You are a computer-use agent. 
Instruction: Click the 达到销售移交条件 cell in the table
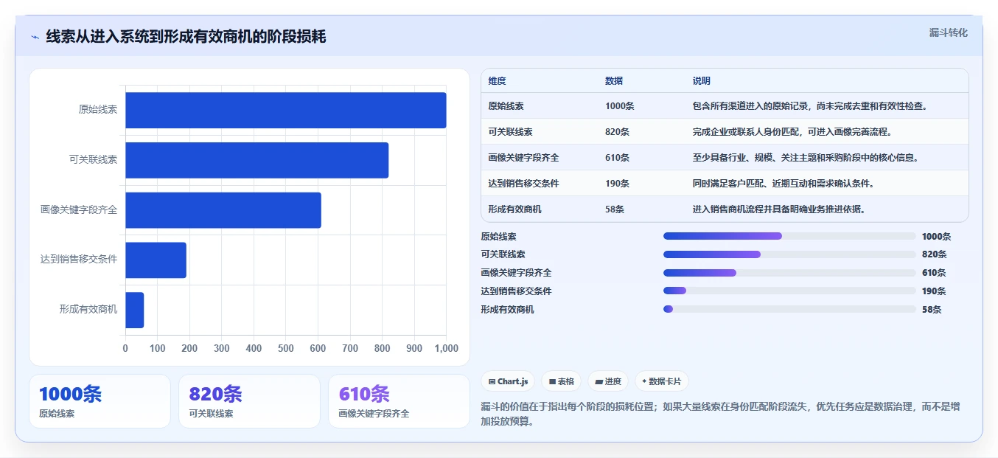[523, 184]
